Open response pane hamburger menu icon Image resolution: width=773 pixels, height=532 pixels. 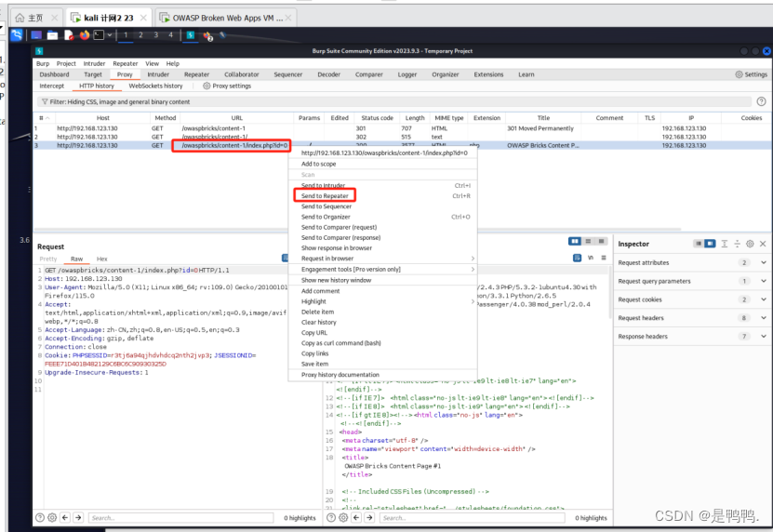tap(604, 258)
